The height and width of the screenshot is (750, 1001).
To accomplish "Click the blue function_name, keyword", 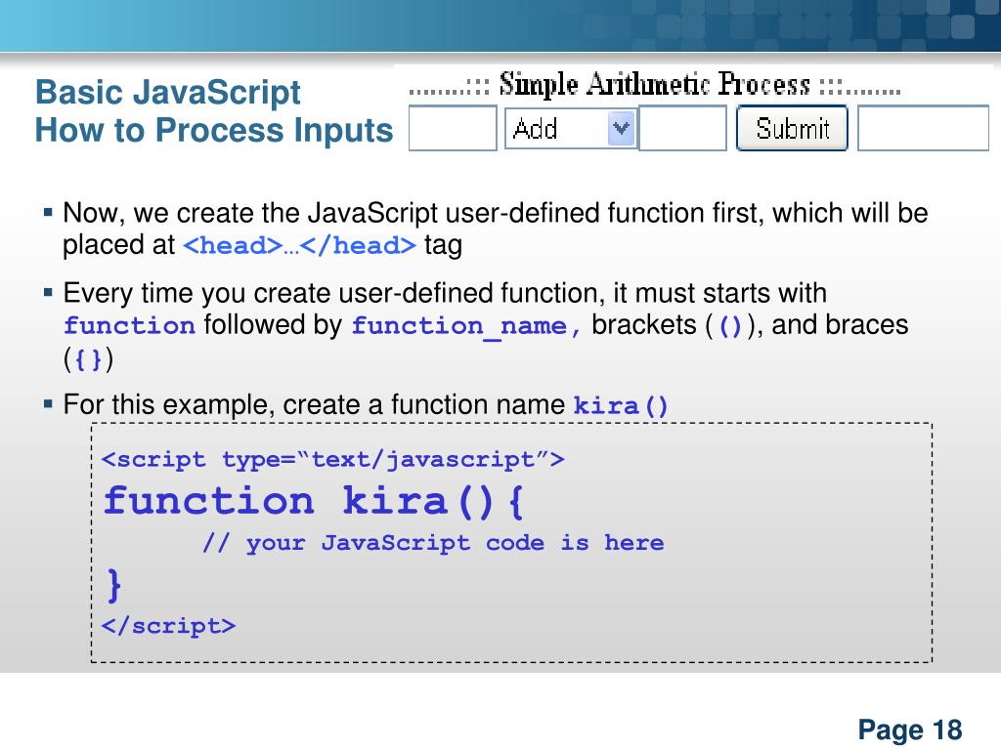I will (x=467, y=326).
